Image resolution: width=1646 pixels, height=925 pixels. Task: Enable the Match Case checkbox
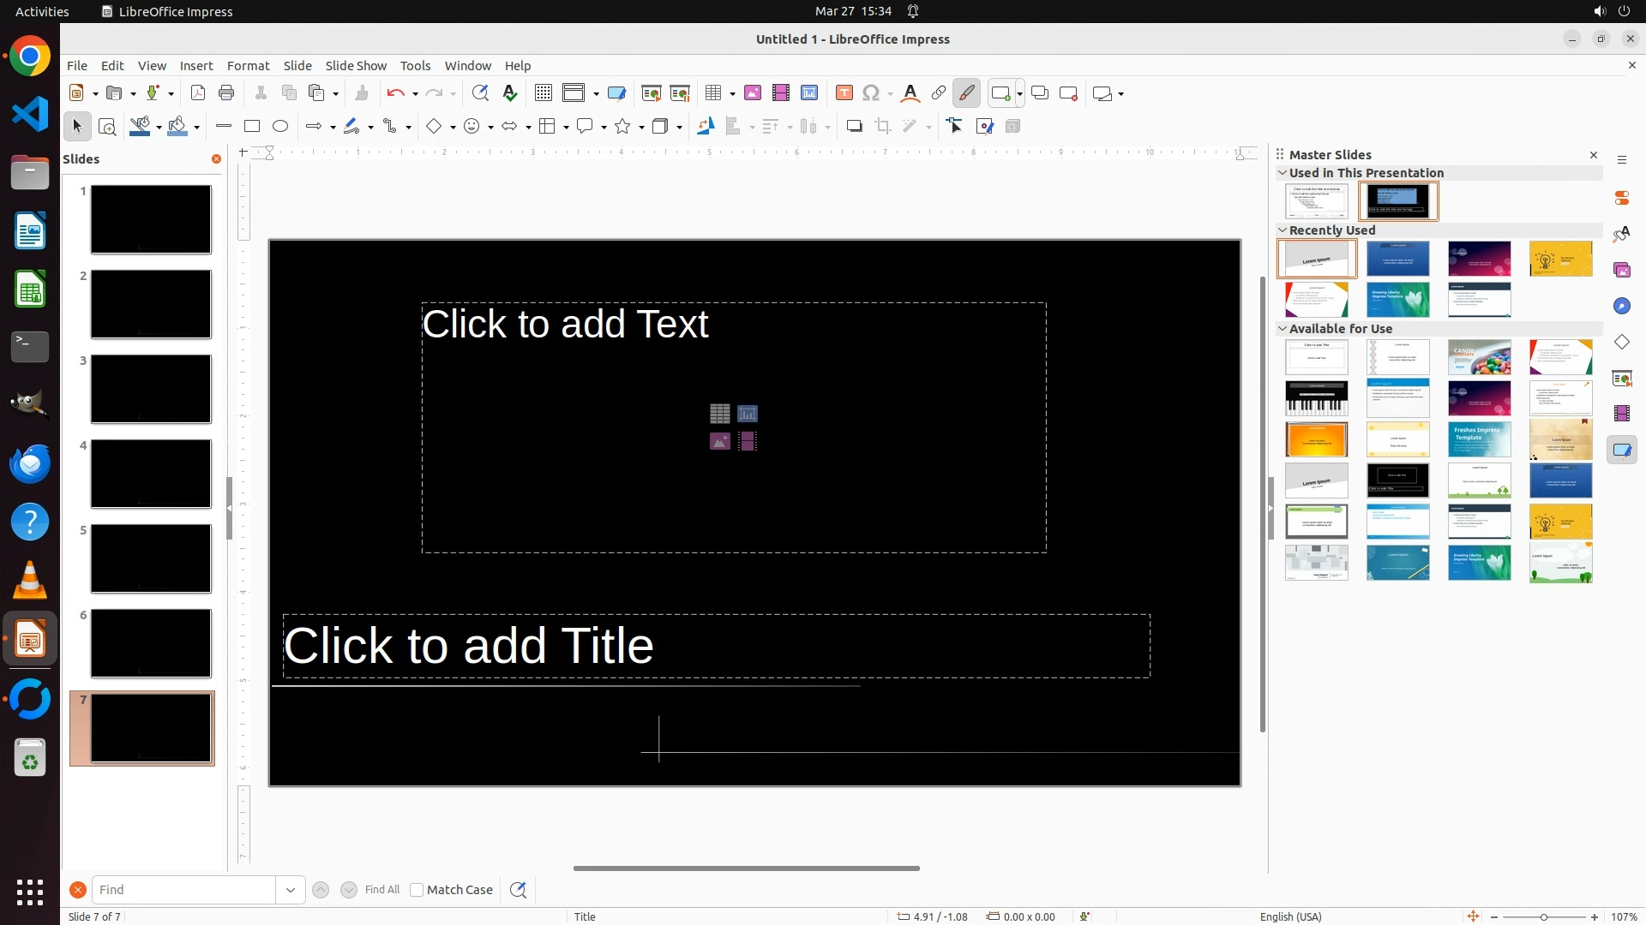[417, 890]
